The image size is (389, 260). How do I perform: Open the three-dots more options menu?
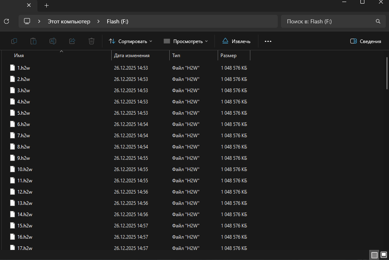[268, 41]
